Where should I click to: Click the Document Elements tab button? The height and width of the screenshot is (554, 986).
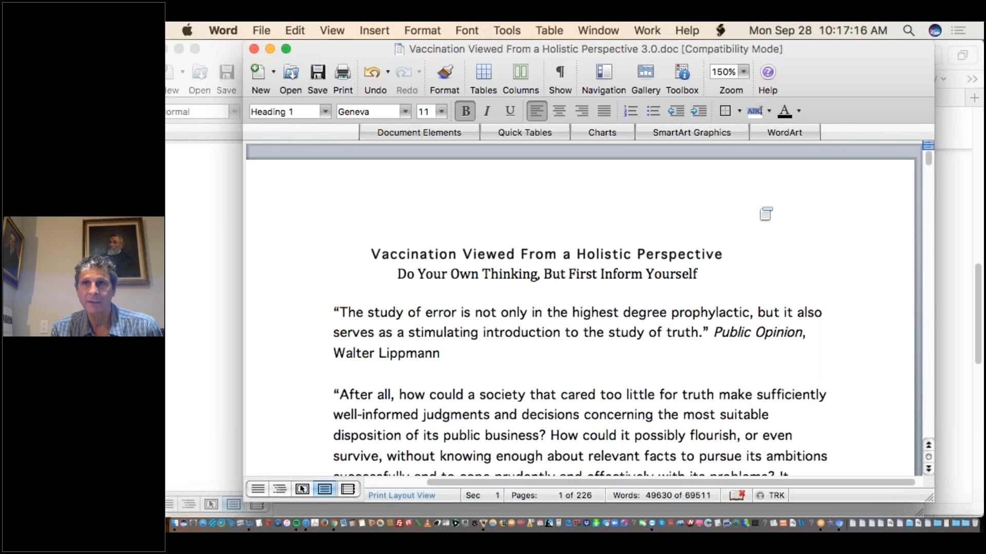419,132
